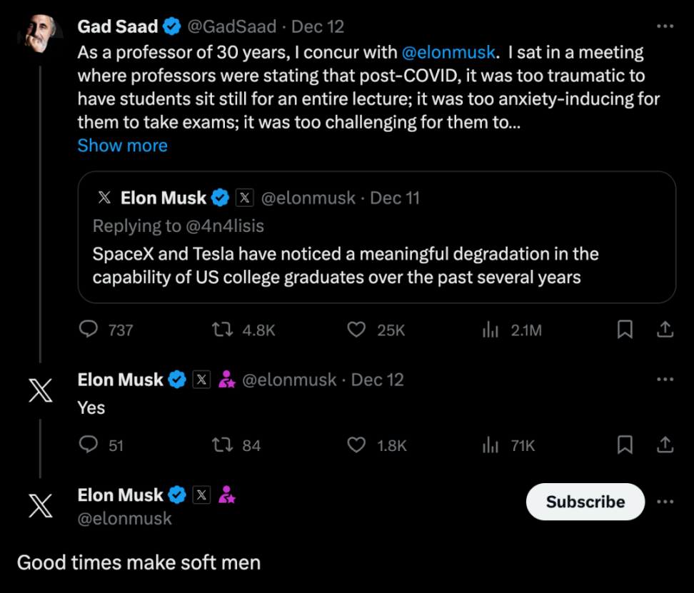This screenshot has height=593, width=694.
Task: Share Elon Musk's "Yes" reply
Action: (665, 445)
